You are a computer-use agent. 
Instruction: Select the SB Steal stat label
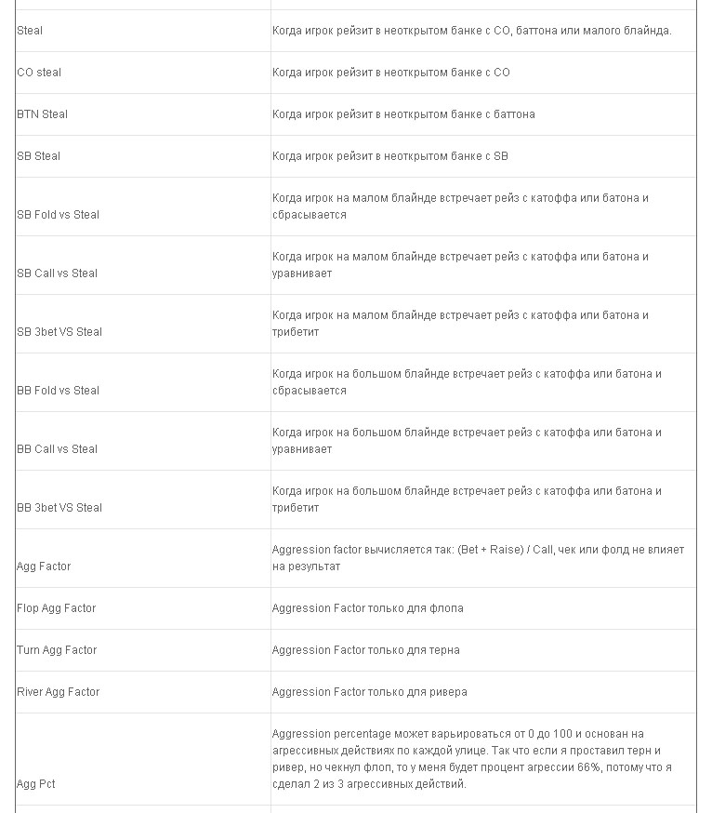[x=38, y=156]
